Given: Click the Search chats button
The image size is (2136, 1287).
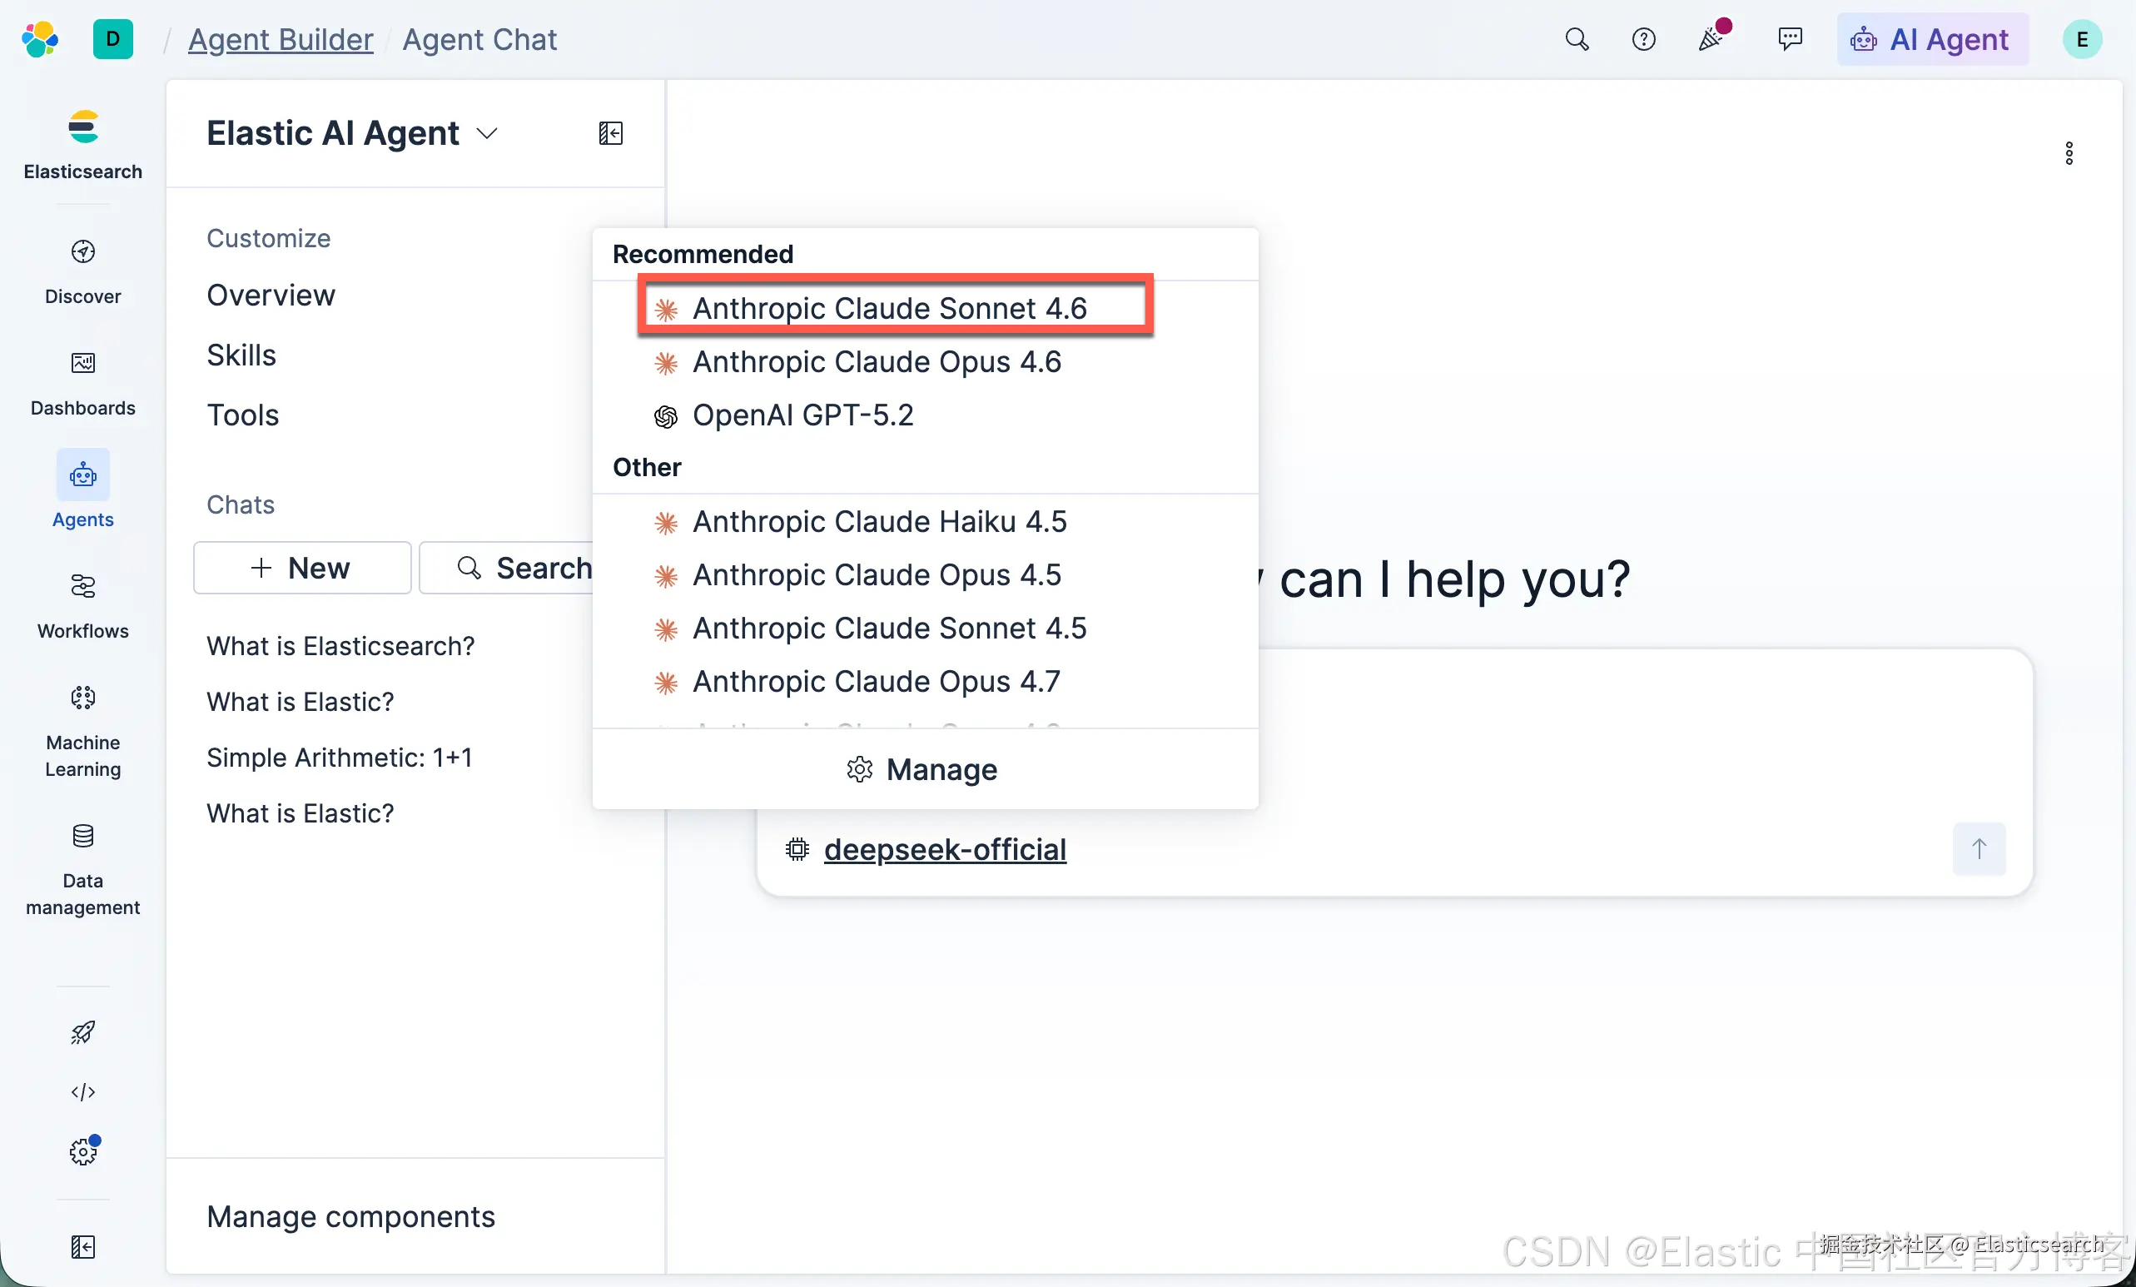Looking at the screenshot, I should pyautogui.click(x=507, y=568).
